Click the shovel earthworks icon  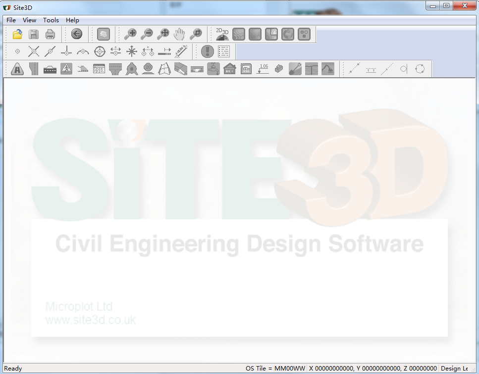295,69
